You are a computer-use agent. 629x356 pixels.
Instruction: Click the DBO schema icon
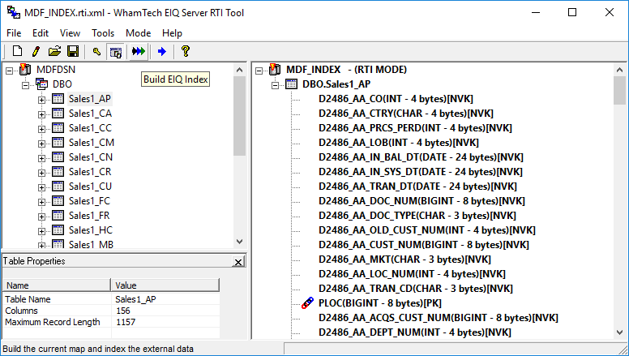pos(41,84)
